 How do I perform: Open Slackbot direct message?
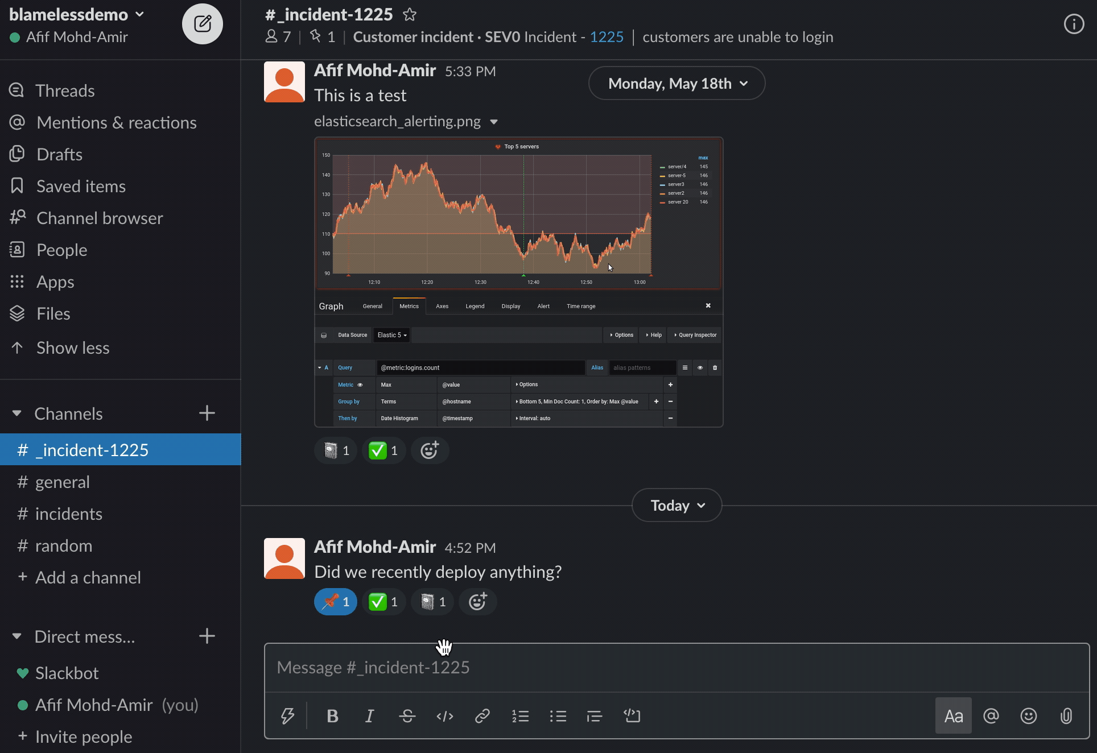[121, 673]
